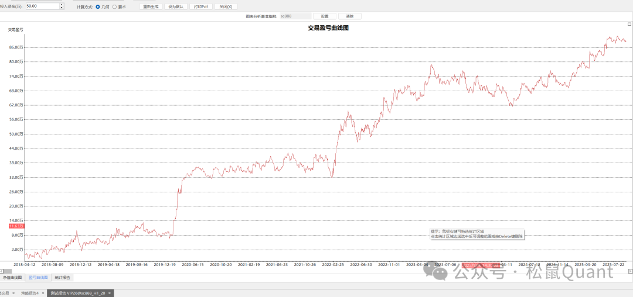
Task: Open the 策略报告4 document tab
Action: click(29, 292)
